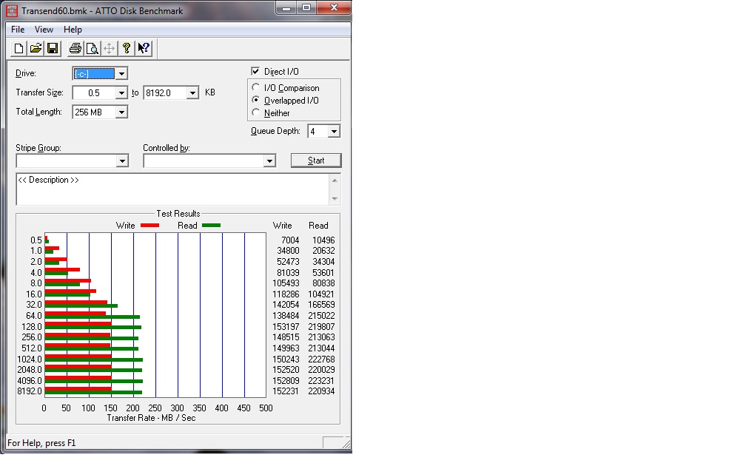Expand the maximum Transfer Size dropdown showing 8192.0
The height and width of the screenshot is (466, 746).
pyautogui.click(x=192, y=92)
